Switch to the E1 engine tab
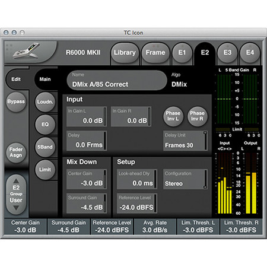The width and height of the screenshot is (267, 267). [x=182, y=53]
